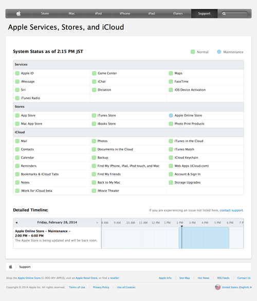
Task: Click the 'Web Apps (iCloud.com)' label
Action: pyautogui.click(x=192, y=166)
